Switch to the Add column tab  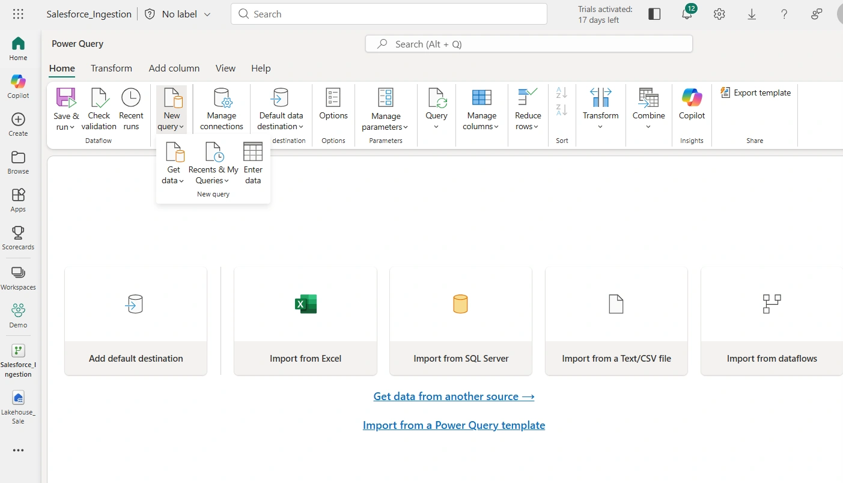[x=174, y=68]
